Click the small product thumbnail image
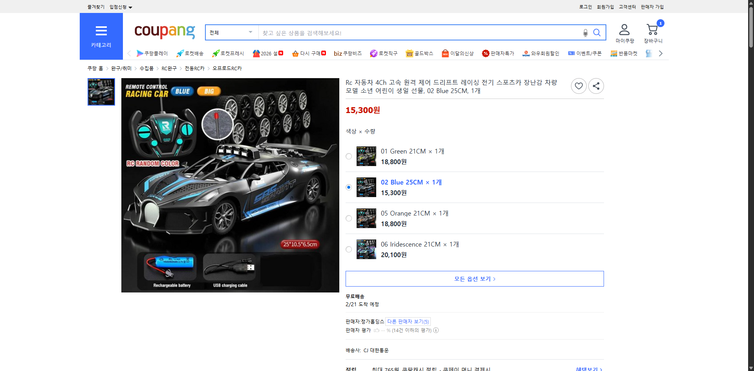The height and width of the screenshot is (371, 754). point(101,92)
